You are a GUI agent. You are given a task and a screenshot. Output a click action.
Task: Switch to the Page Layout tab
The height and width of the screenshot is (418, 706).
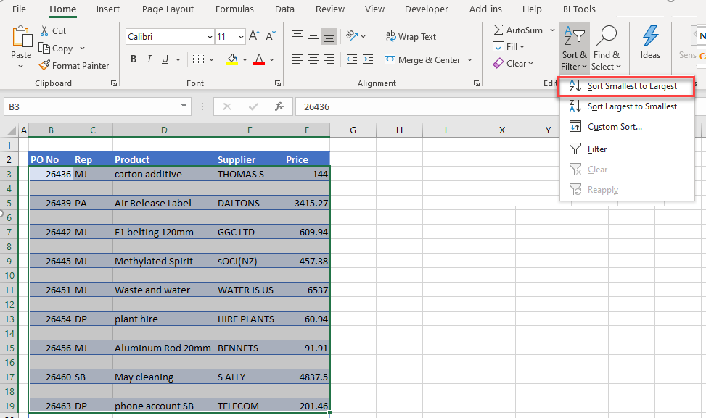[168, 9]
